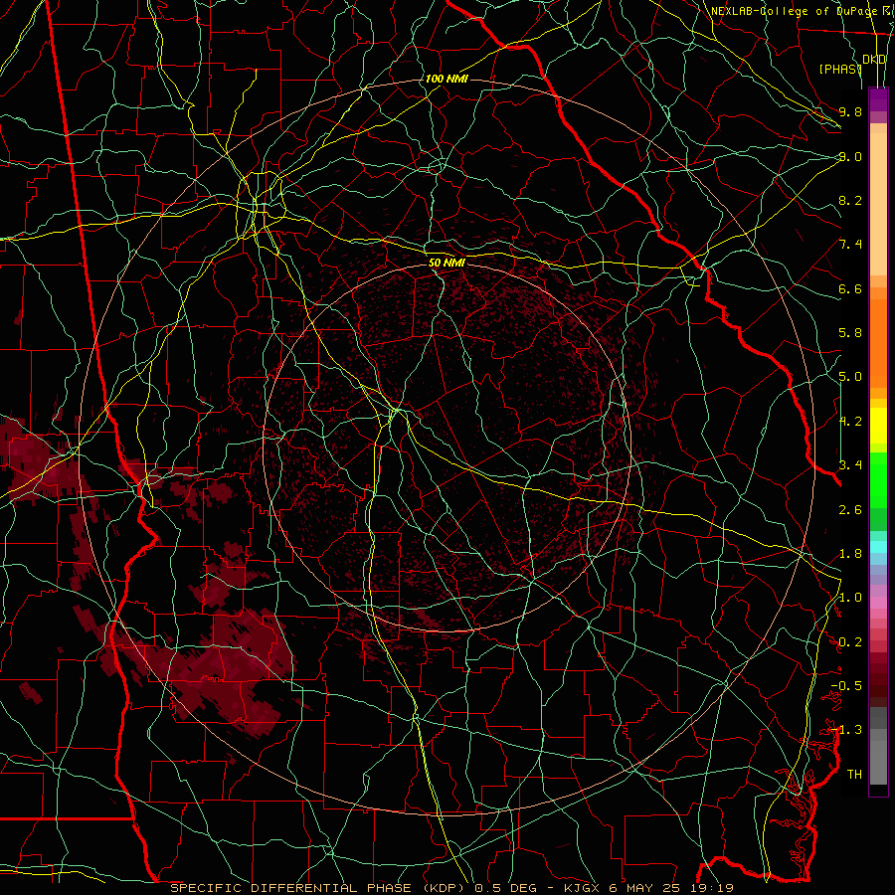Image resolution: width=895 pixels, height=895 pixels.
Task: Pick the bright green band on color scale
Action: click(878, 480)
